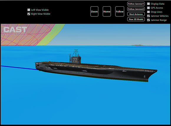Disable Jammer Vehicles checkbox
Viewport: 171px width, 126px height.
(148, 16)
